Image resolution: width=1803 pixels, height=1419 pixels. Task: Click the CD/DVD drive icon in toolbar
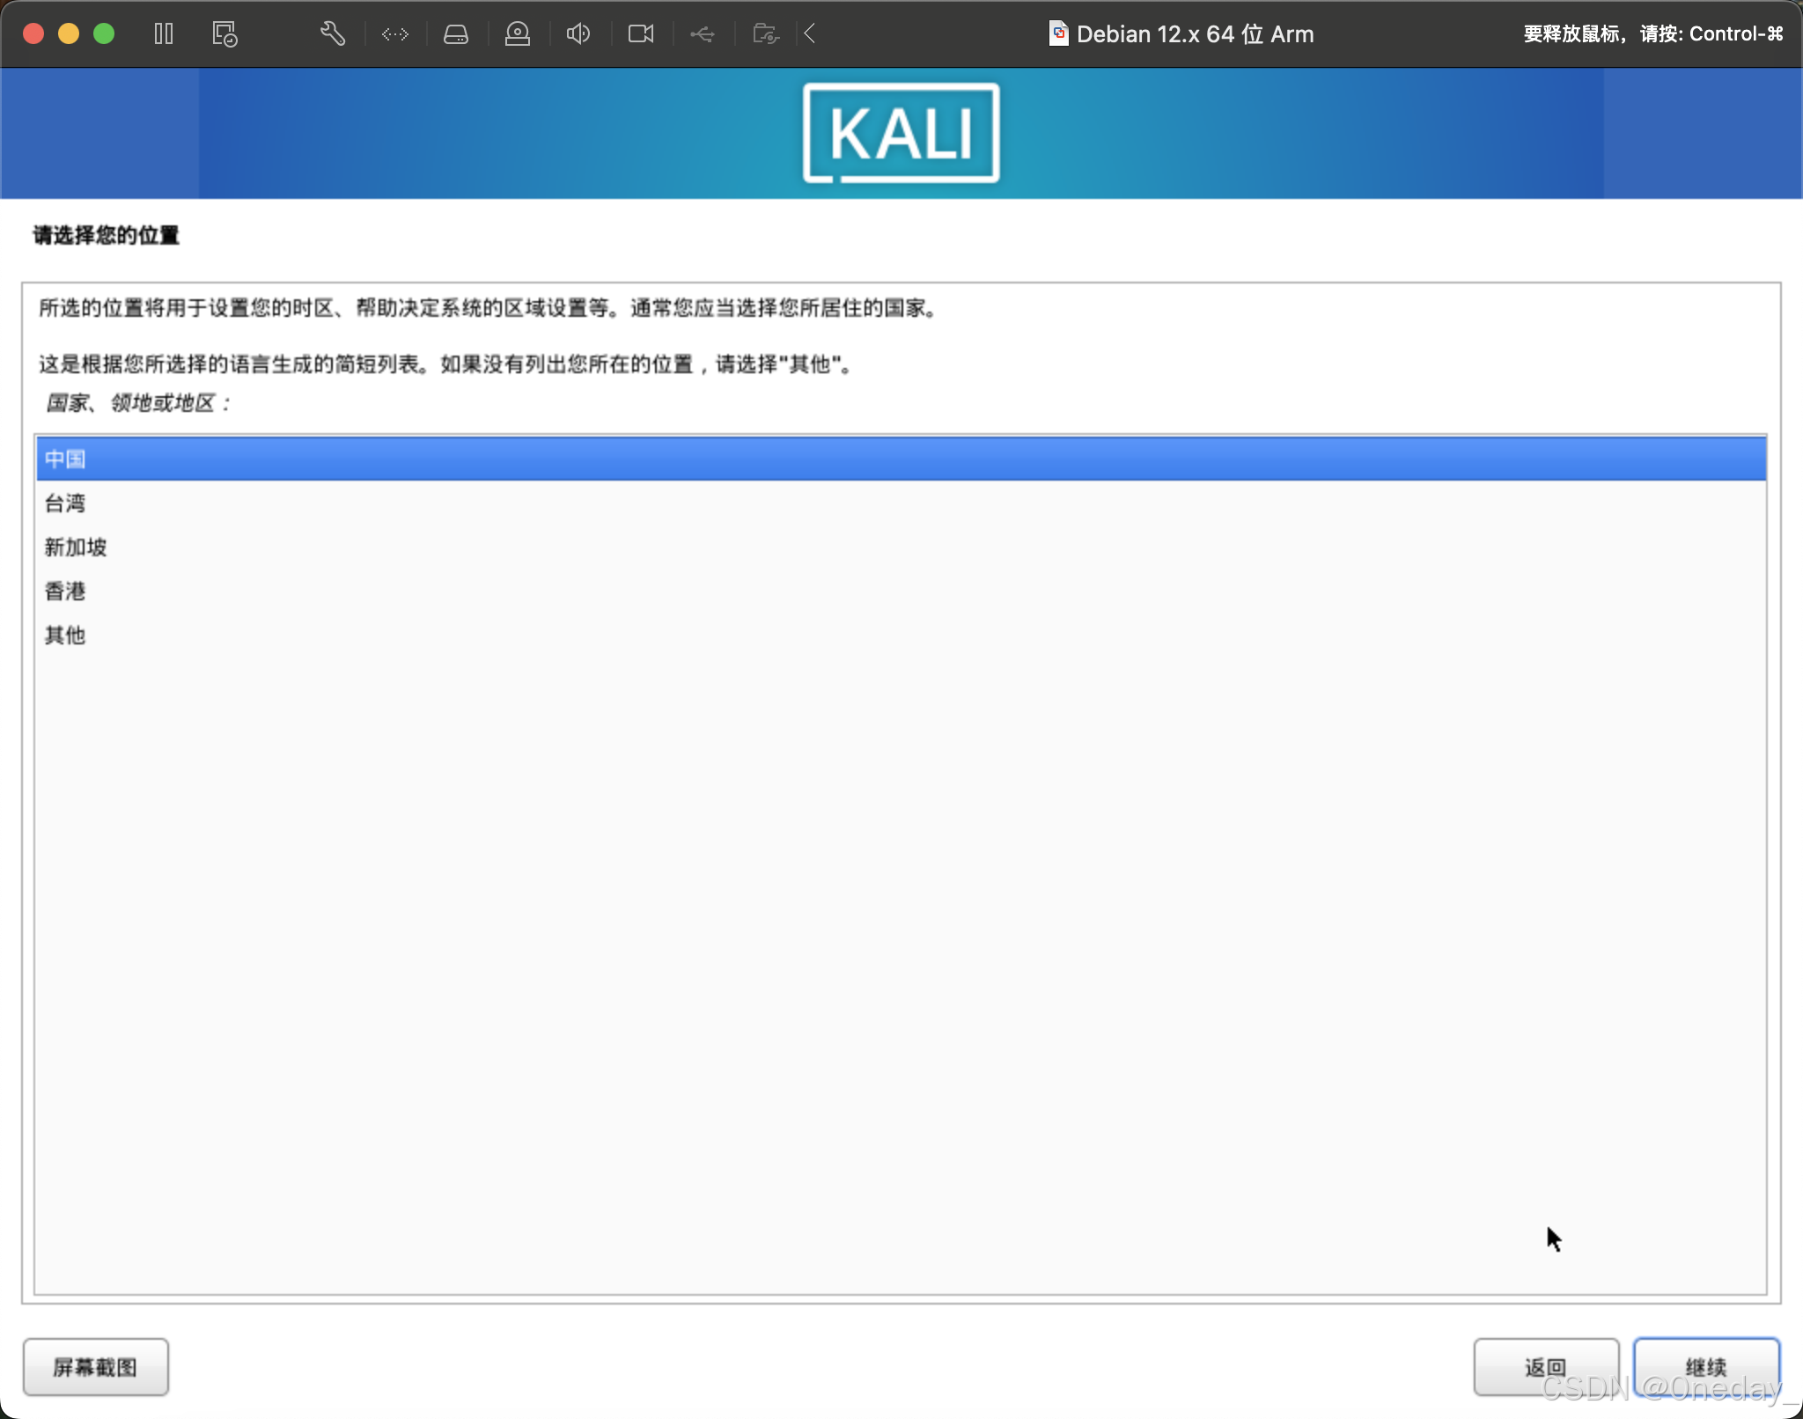[x=517, y=34]
